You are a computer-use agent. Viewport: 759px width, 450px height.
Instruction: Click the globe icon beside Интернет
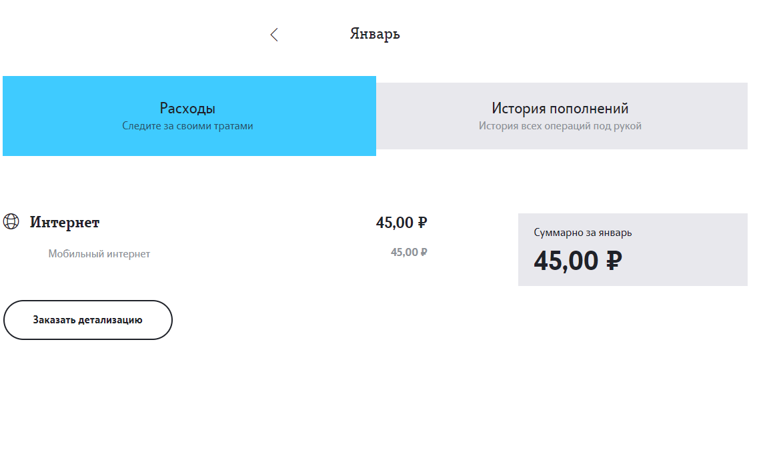[11, 222]
